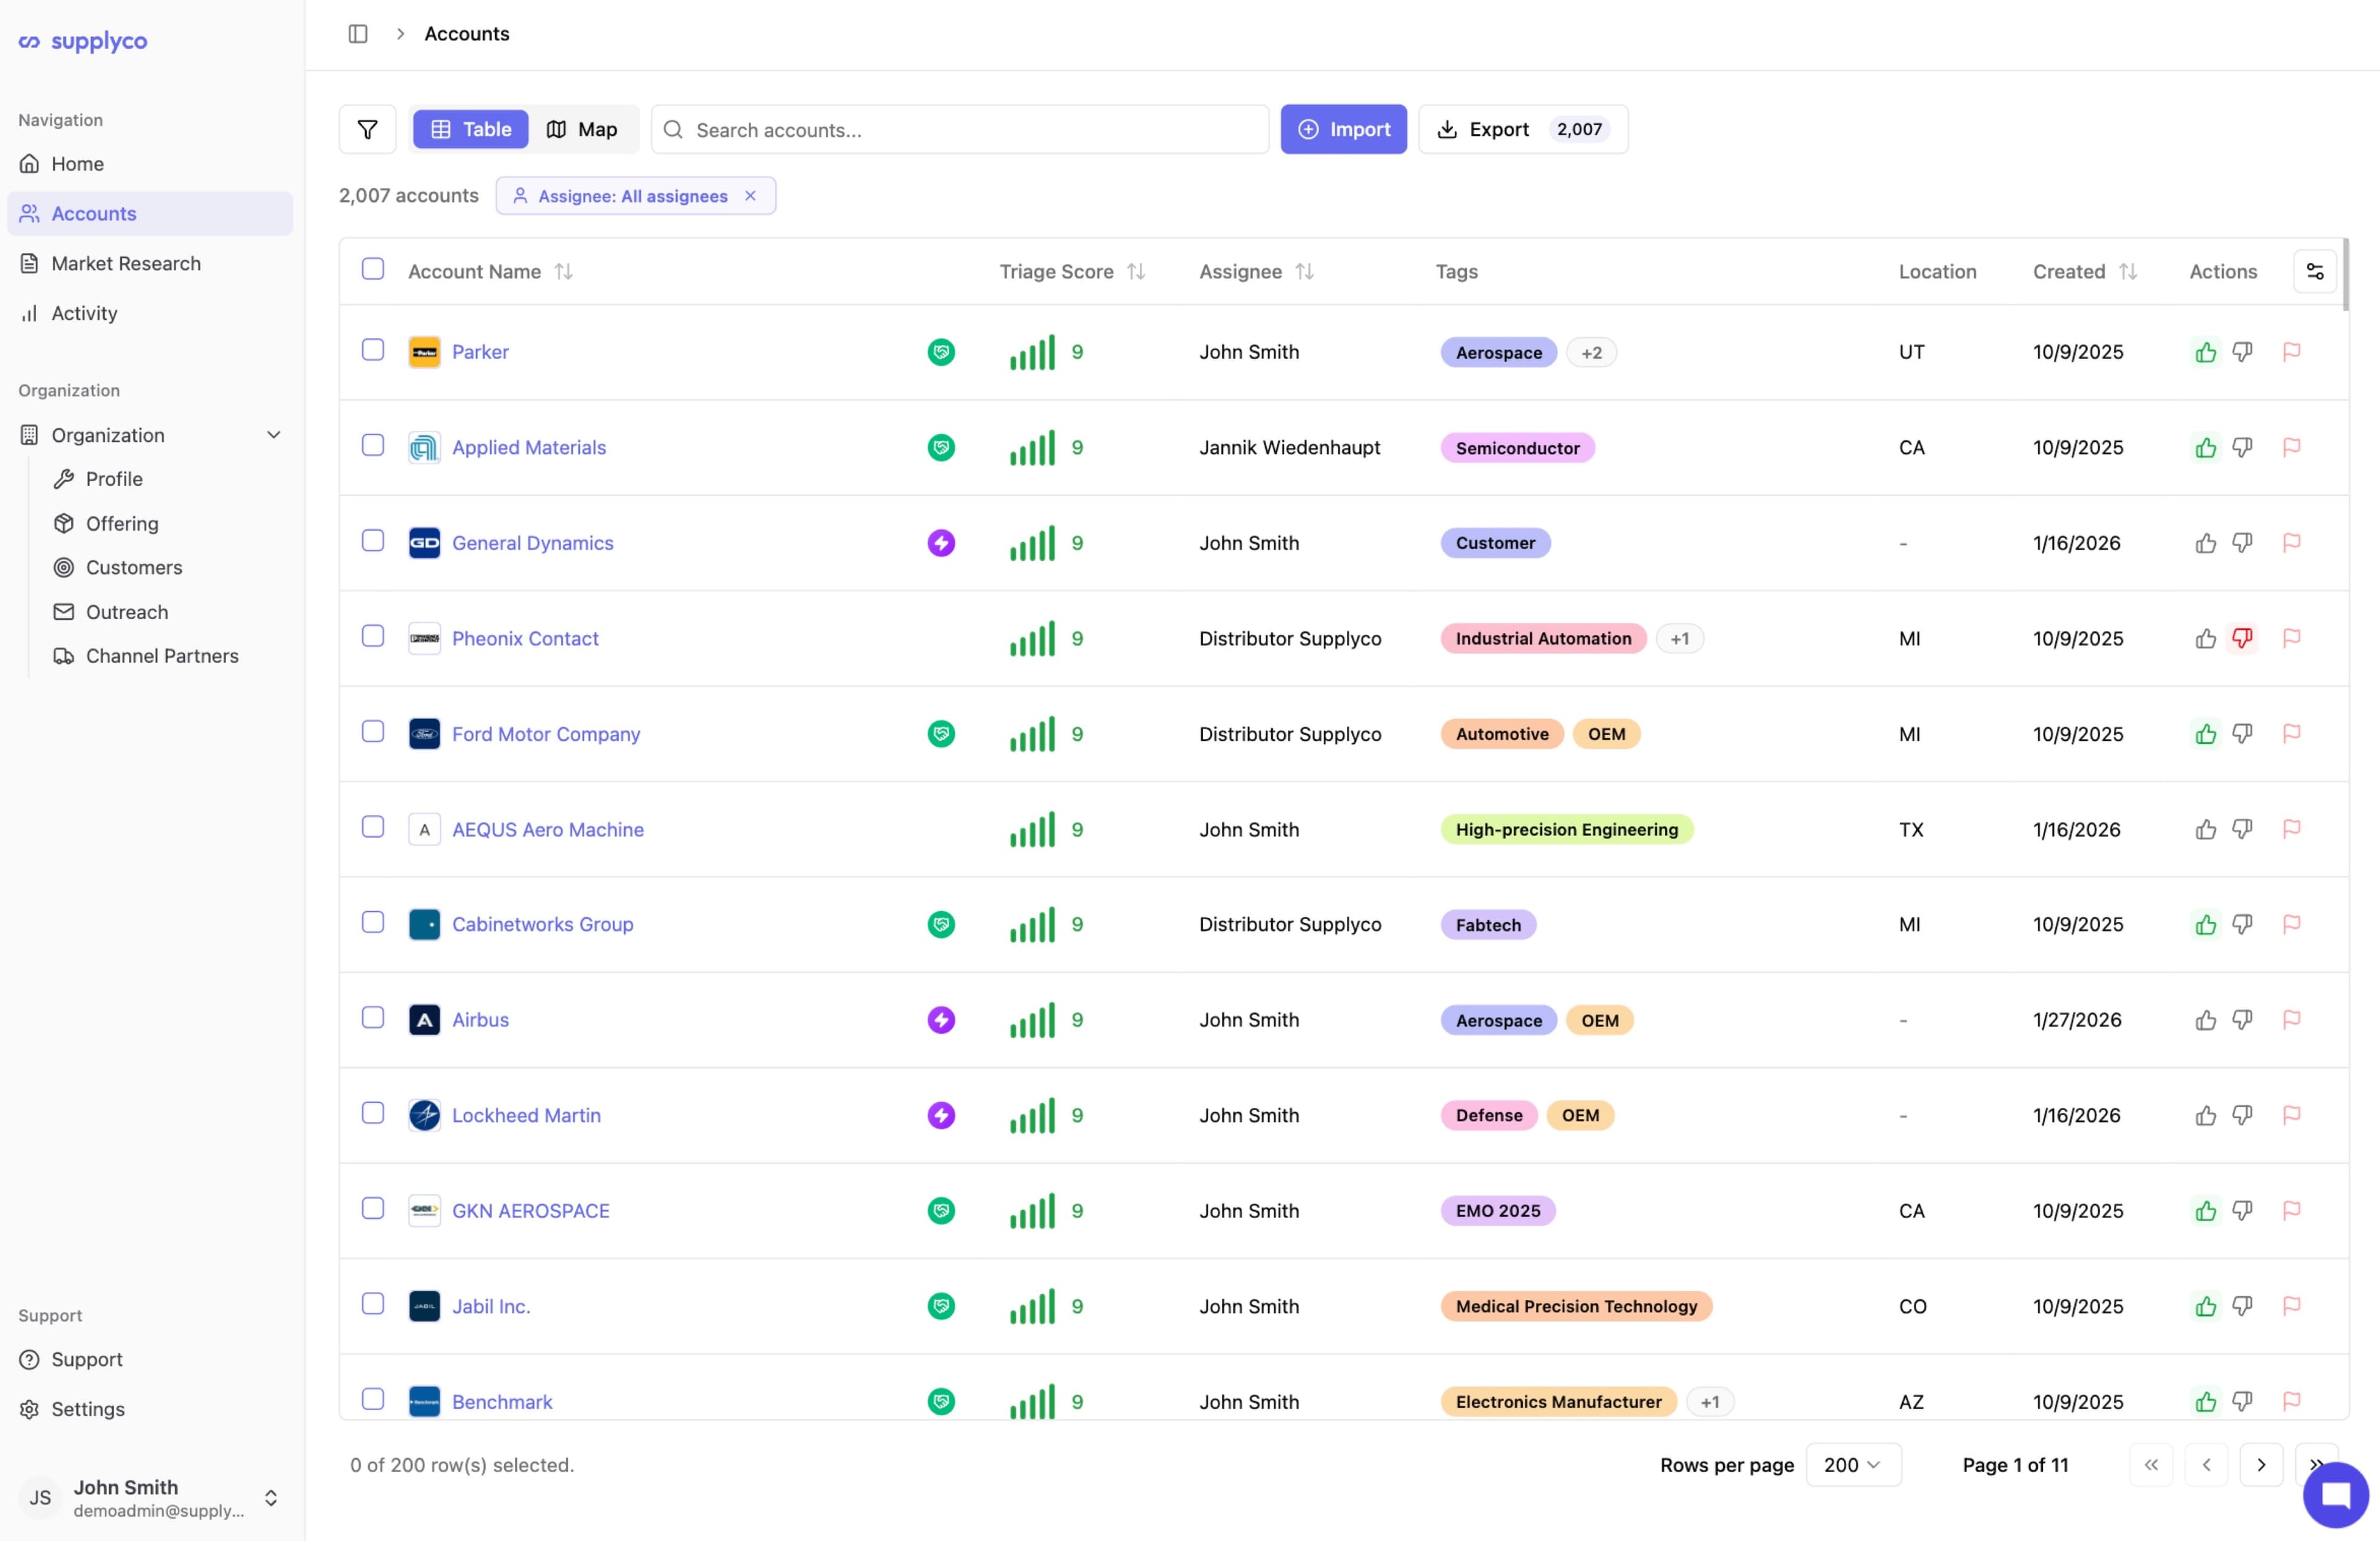Thumbs down the Ford Motor Company account
2380x1541 pixels.
click(x=2243, y=733)
